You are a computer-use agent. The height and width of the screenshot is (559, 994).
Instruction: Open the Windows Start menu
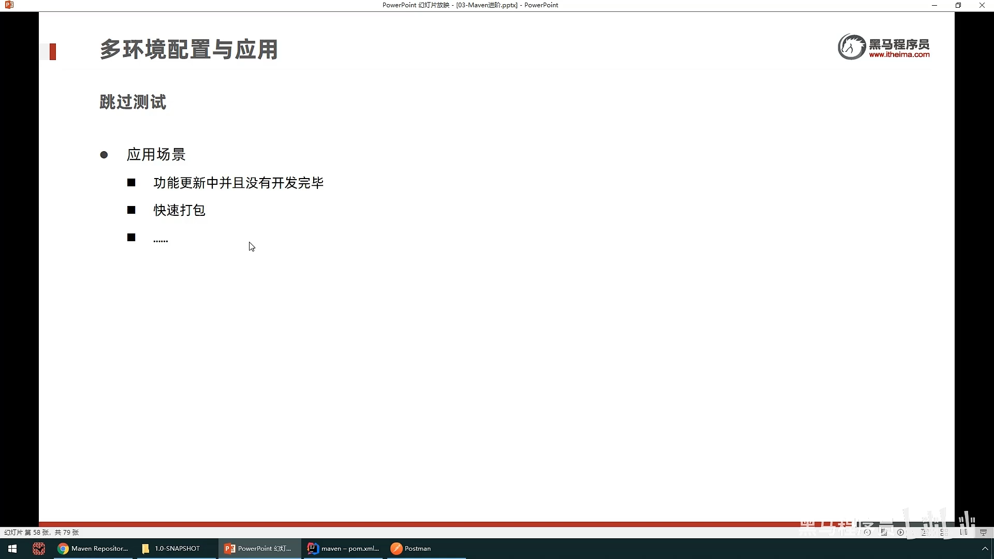12,549
